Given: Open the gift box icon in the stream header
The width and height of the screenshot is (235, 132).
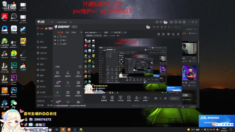Looking at the screenshot, I should click(159, 34).
